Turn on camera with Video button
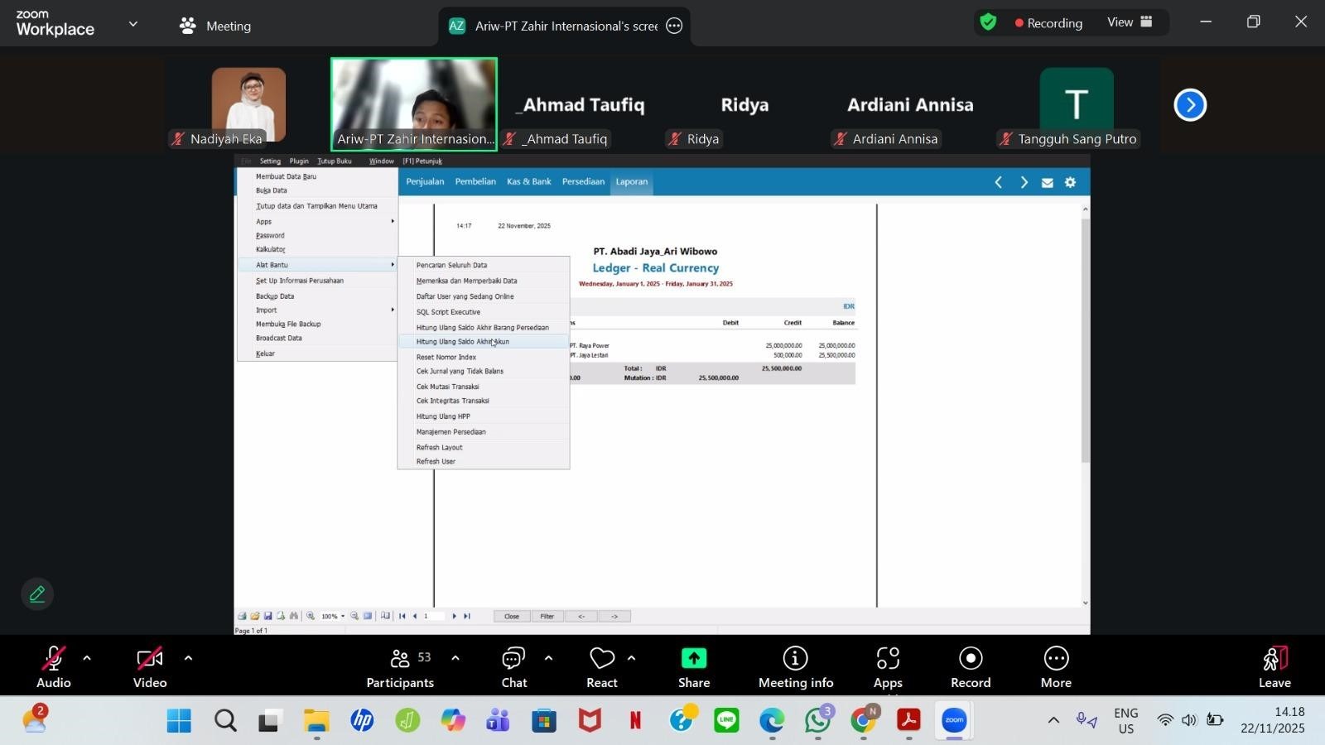 click(x=150, y=659)
